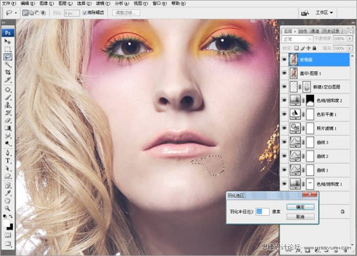Select the Magic Wand tool
This screenshot has width=357, height=256.
tap(8, 64)
